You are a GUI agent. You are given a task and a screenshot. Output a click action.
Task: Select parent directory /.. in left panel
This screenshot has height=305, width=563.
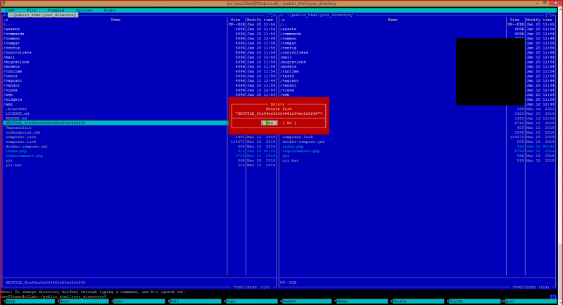pos(7,24)
